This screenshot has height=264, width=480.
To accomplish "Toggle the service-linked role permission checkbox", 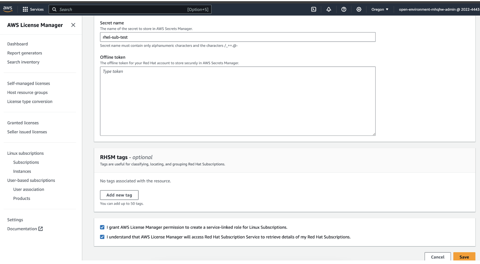I will pos(102,227).
